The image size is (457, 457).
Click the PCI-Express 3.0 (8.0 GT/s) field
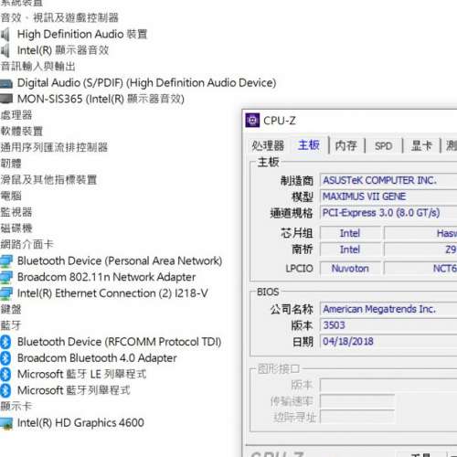point(388,213)
